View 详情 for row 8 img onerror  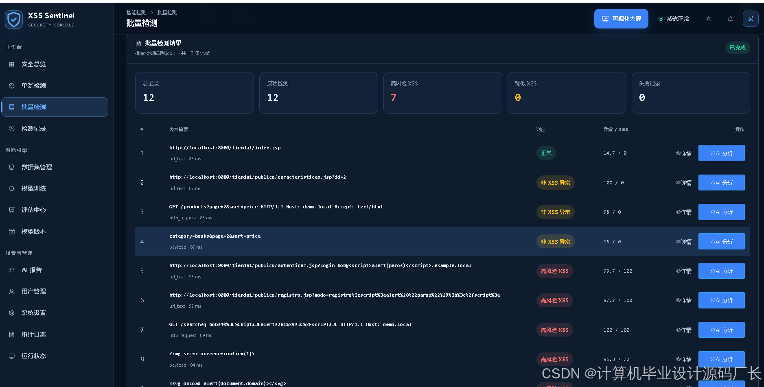684,359
